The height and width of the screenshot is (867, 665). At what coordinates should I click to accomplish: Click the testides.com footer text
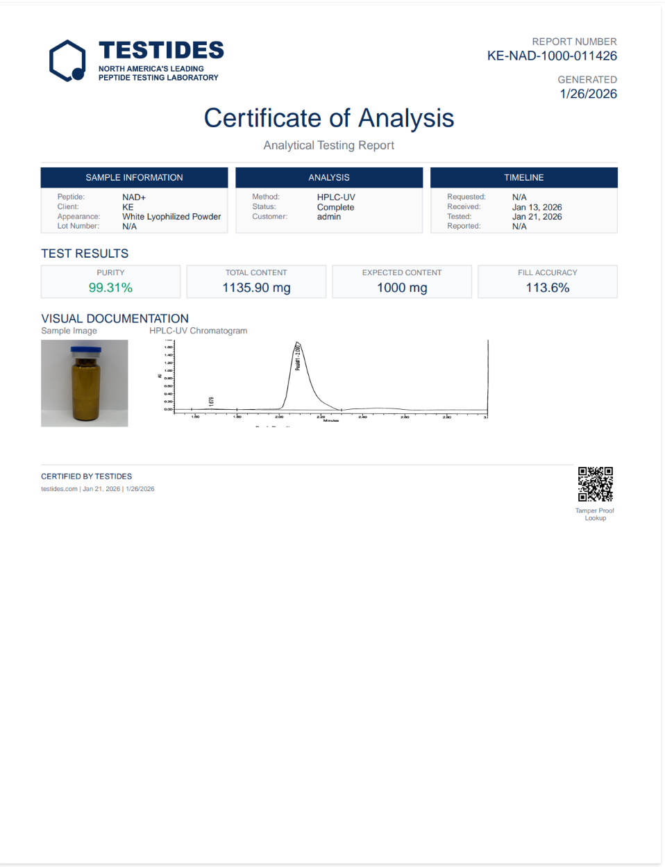tap(59, 489)
